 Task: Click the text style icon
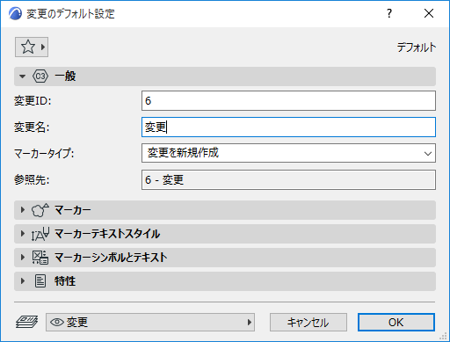(40, 234)
